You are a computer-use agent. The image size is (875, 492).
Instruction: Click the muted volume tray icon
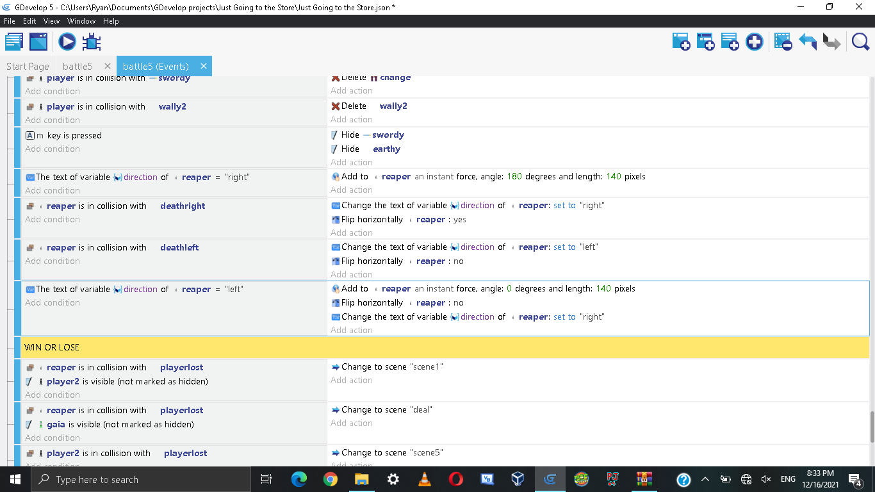tap(765, 479)
